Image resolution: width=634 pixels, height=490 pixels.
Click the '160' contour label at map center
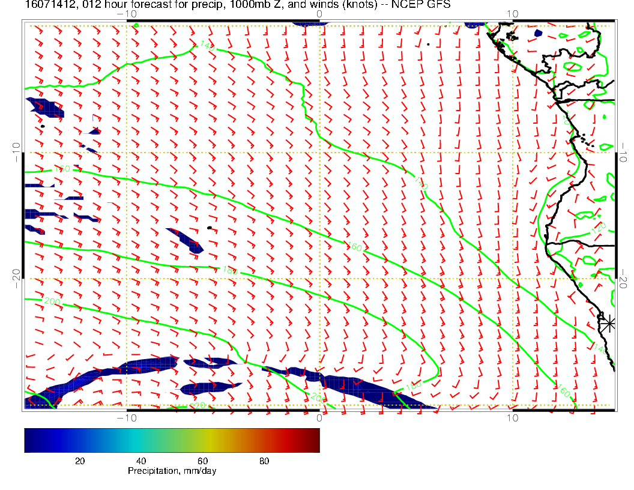click(355, 247)
